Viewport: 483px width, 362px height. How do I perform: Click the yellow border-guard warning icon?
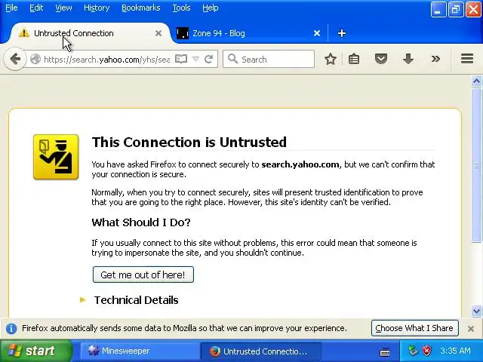pyautogui.click(x=56, y=157)
